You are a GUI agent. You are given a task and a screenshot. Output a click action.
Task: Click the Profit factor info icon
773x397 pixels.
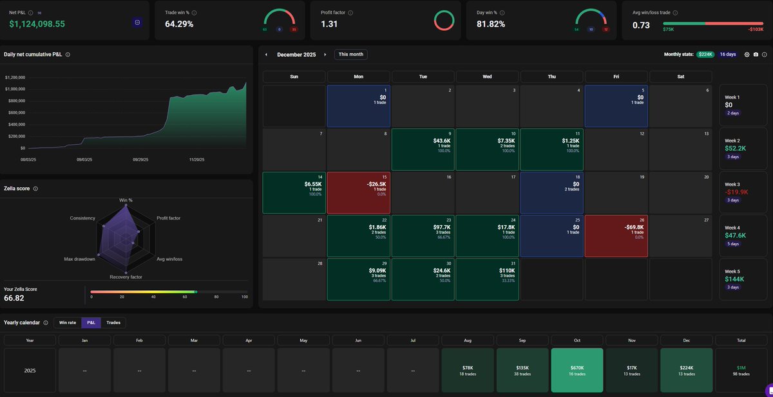(350, 12)
